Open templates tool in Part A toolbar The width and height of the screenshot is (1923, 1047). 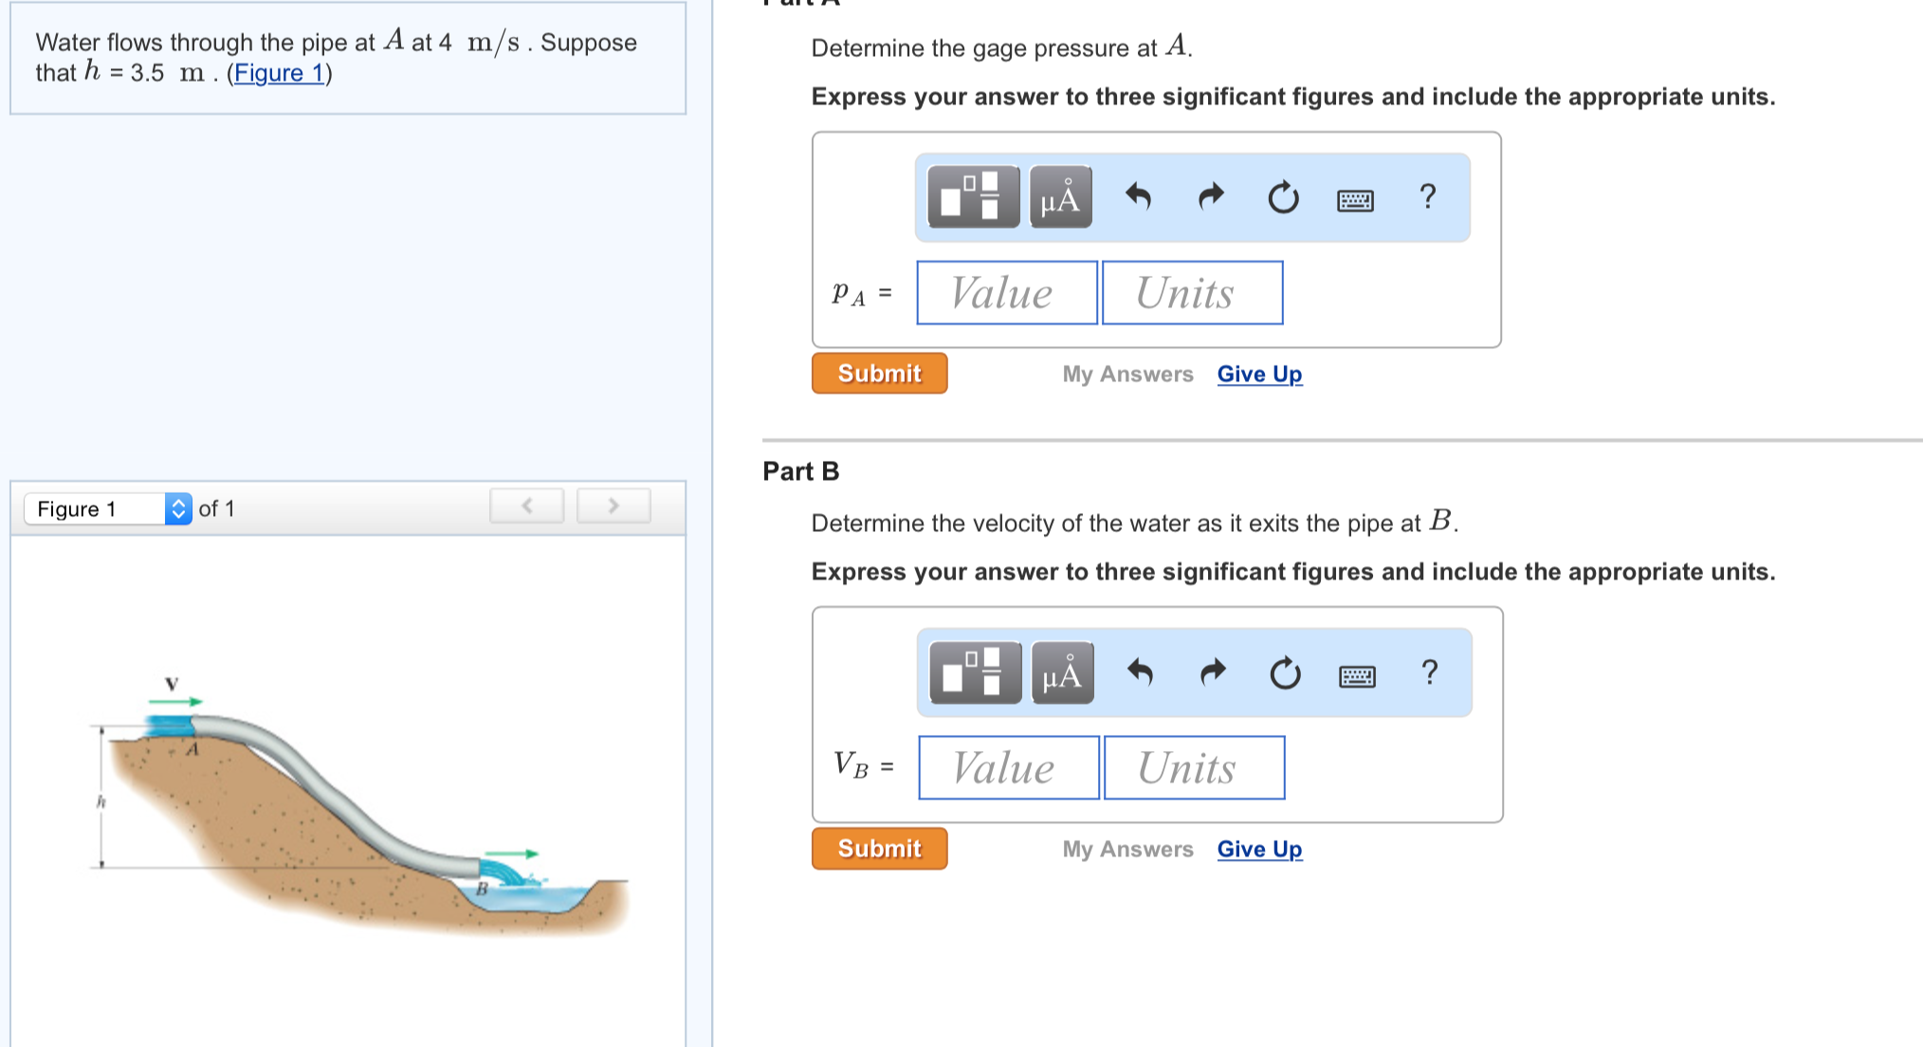[973, 197]
